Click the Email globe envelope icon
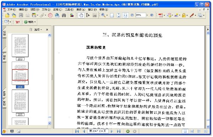213x137 pixels. (x=57, y=15)
